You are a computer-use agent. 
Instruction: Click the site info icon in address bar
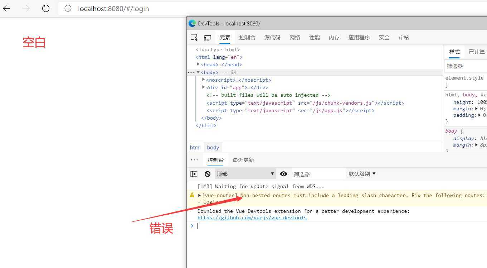68,9
